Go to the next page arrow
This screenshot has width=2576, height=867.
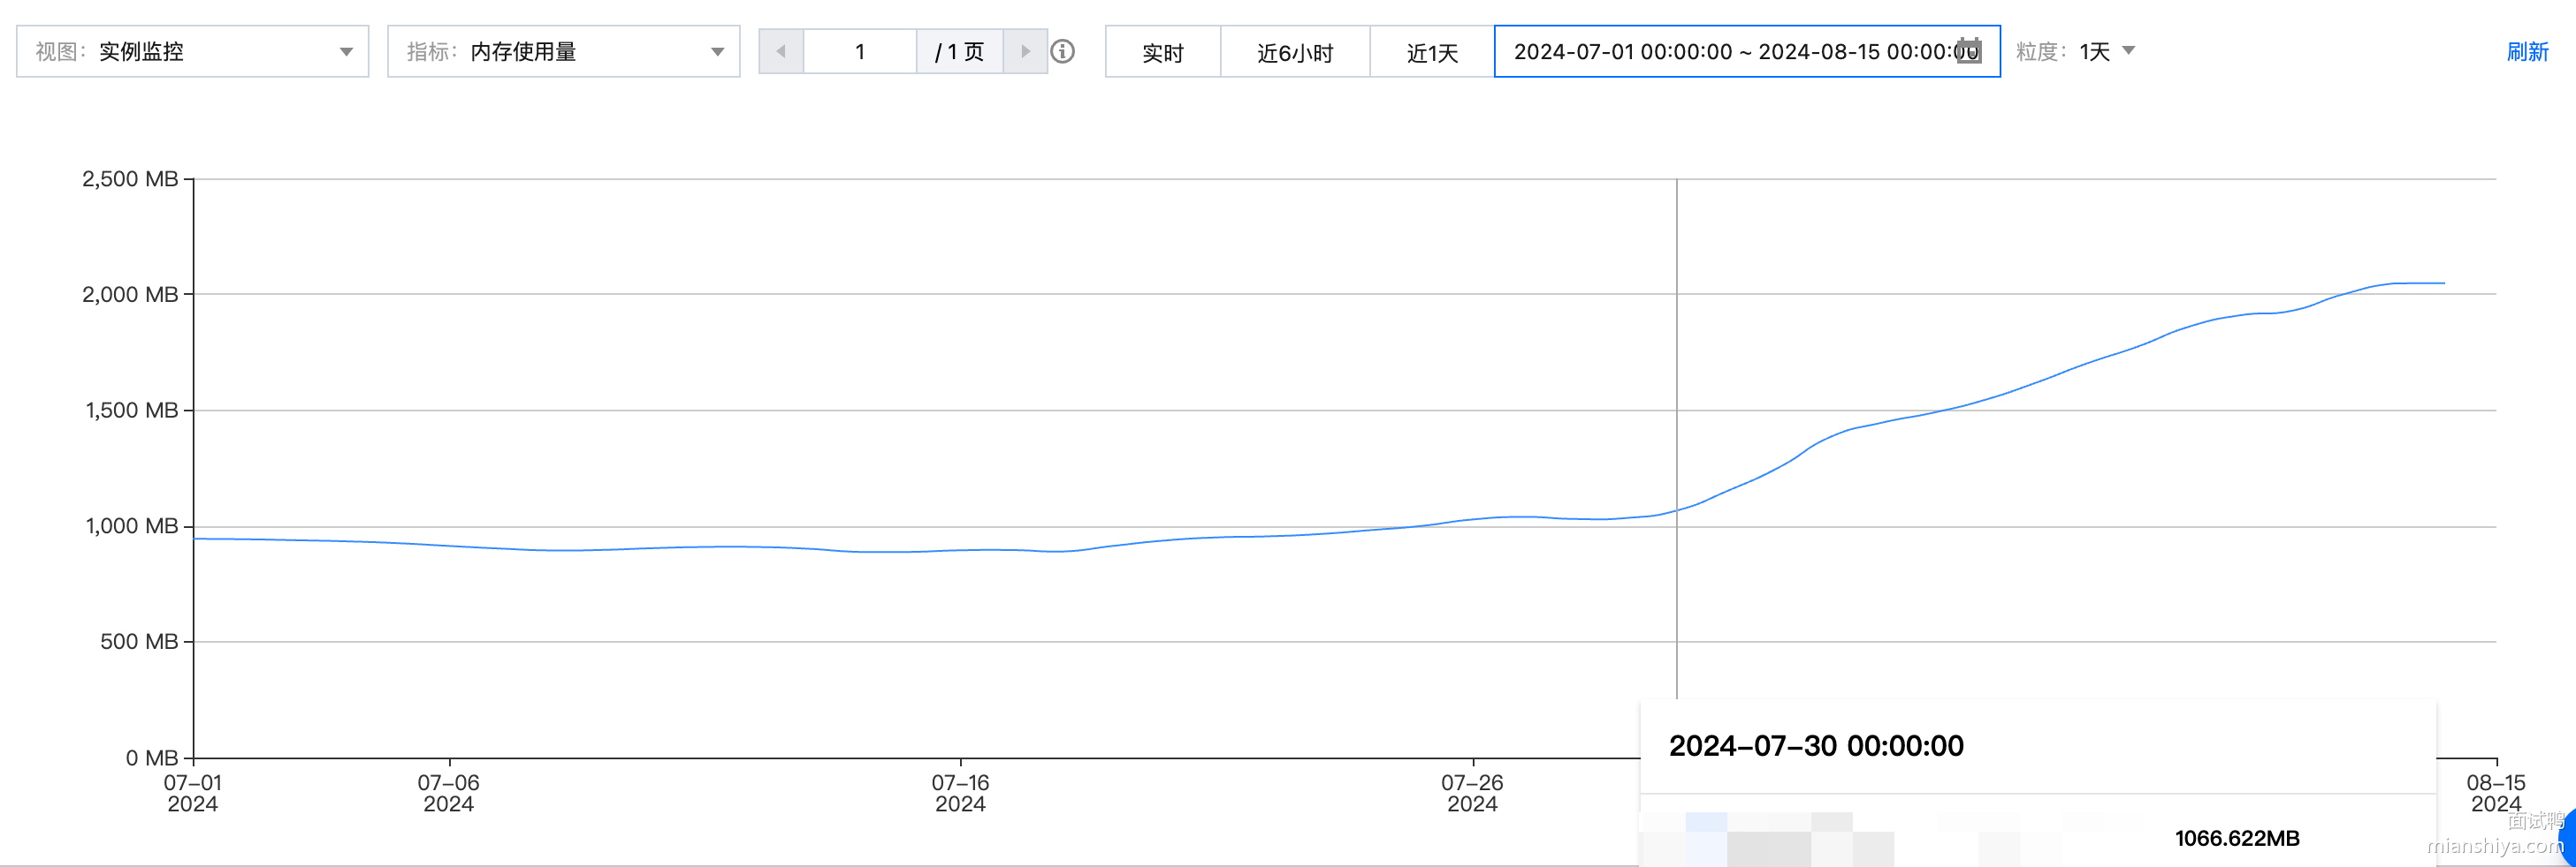[1025, 52]
